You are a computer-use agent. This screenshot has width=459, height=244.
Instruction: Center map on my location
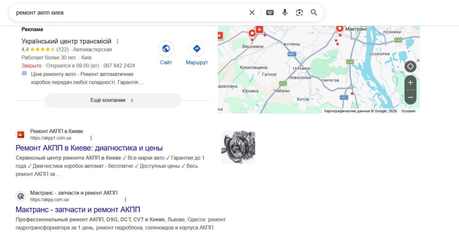(x=411, y=67)
